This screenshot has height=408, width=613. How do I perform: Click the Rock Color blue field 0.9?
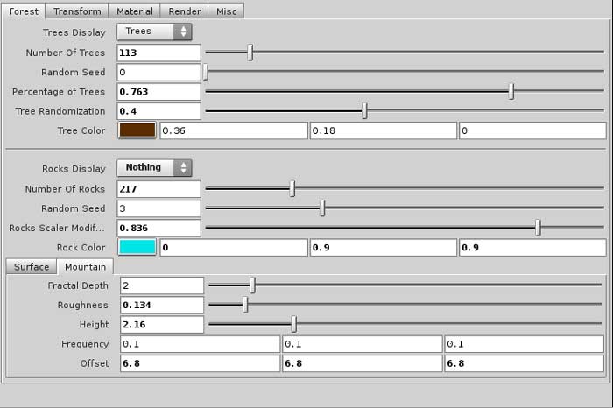(532, 248)
